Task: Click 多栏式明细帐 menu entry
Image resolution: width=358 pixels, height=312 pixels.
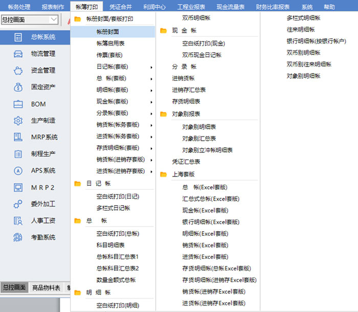Action: click(x=304, y=18)
